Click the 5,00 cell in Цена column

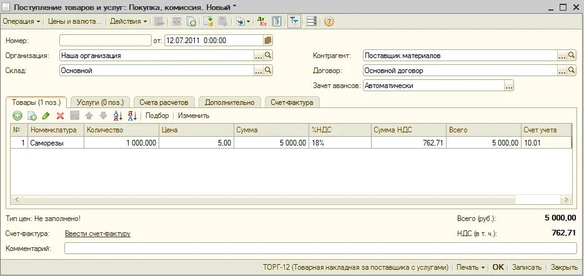[x=196, y=142]
